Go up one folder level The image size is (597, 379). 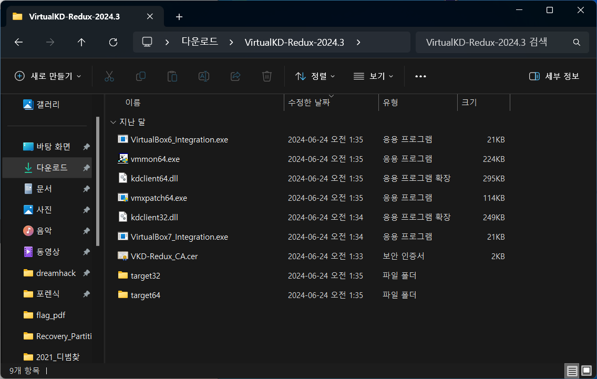coord(81,42)
